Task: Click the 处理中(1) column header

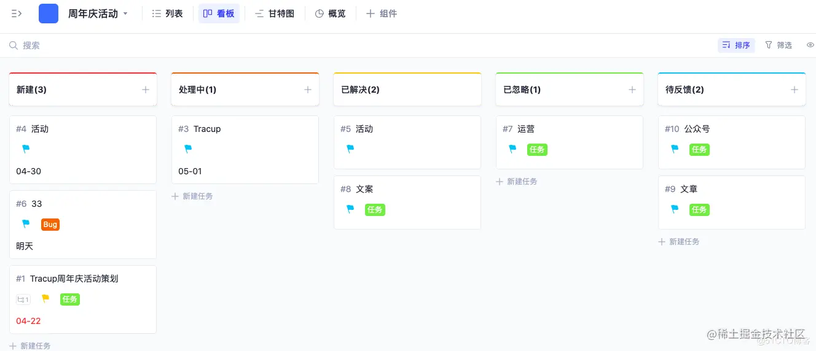Action: click(x=245, y=90)
